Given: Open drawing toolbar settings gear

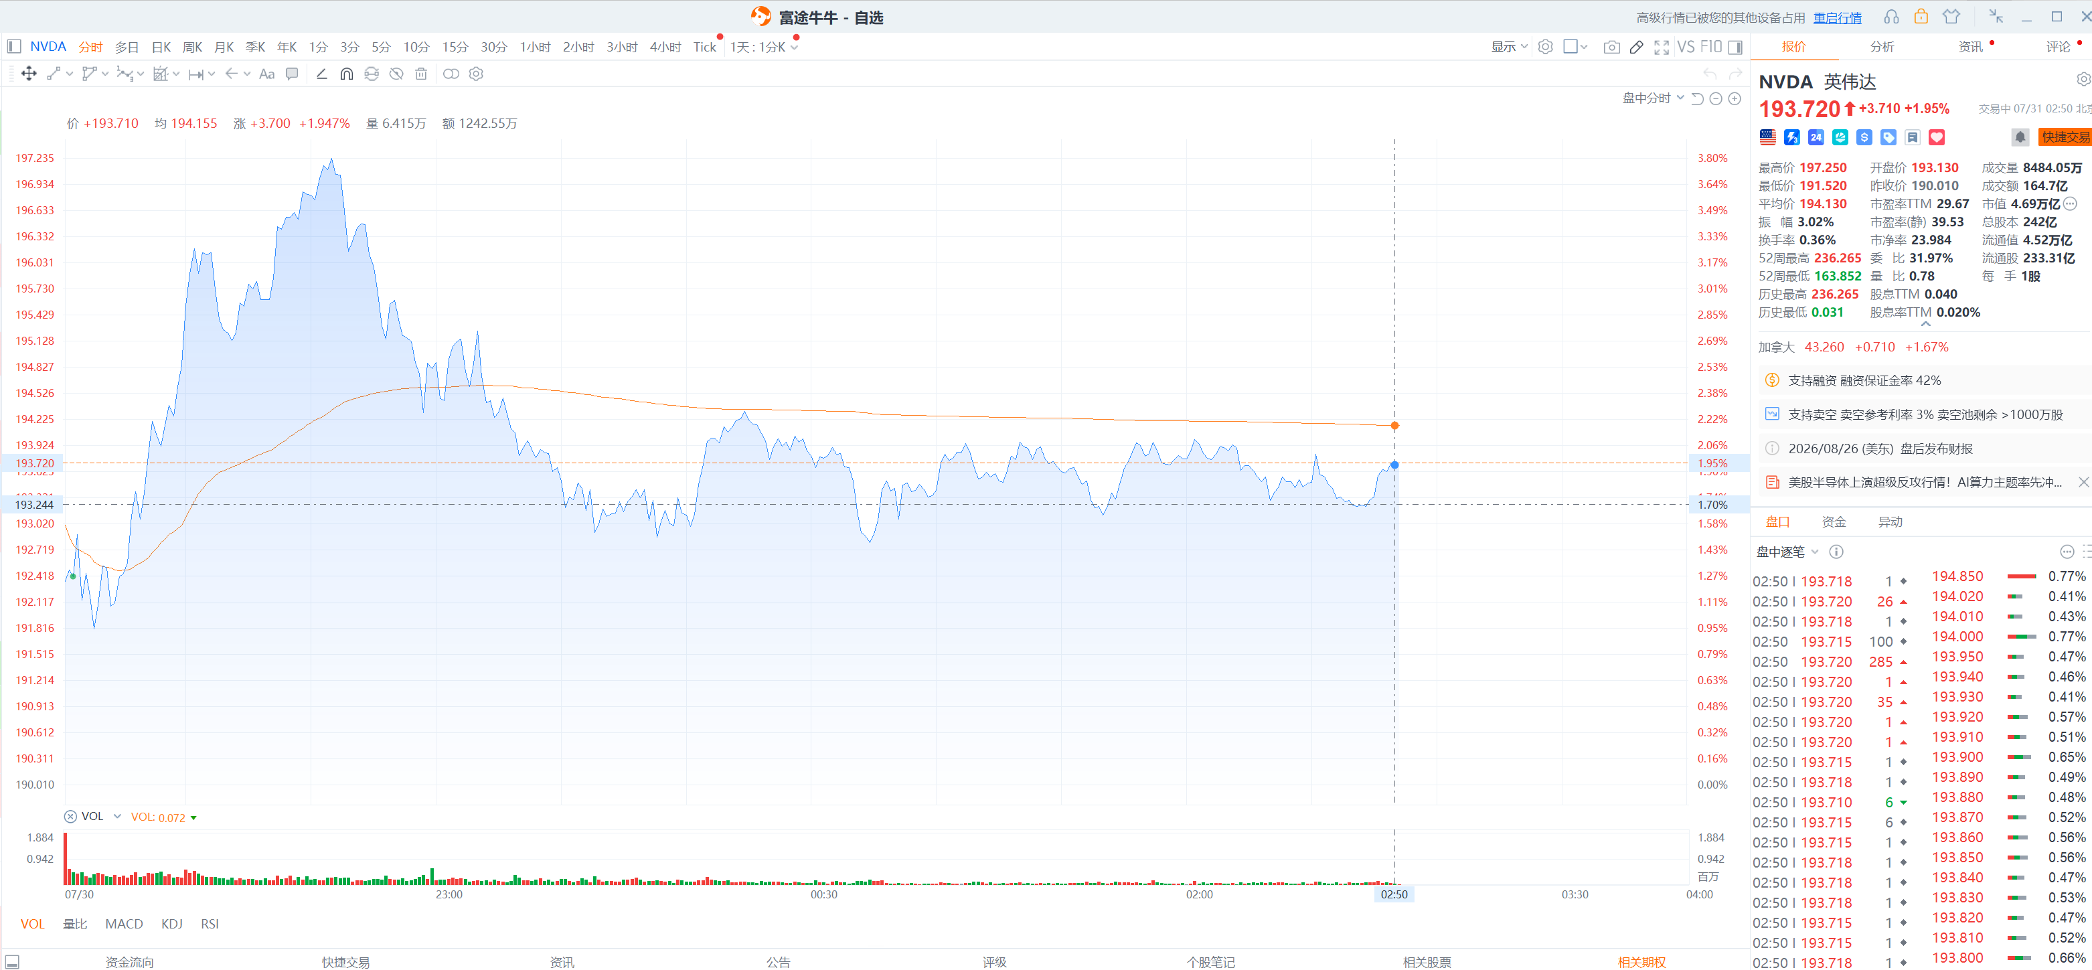Looking at the screenshot, I should (476, 74).
